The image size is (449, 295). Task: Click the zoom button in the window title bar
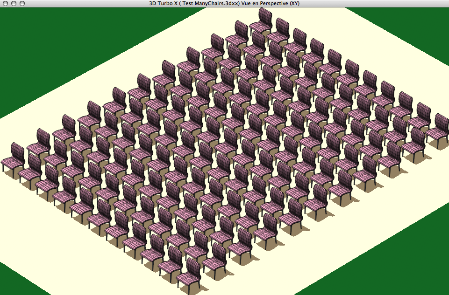click(x=22, y=3)
